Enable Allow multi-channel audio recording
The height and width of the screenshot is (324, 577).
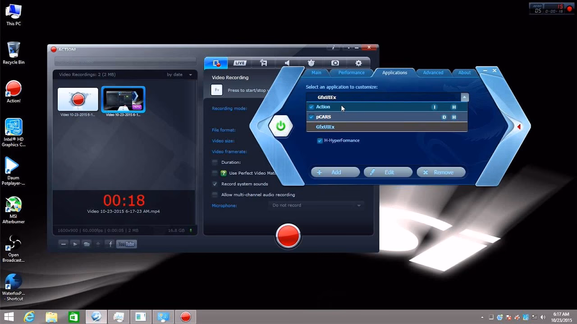pyautogui.click(x=215, y=194)
